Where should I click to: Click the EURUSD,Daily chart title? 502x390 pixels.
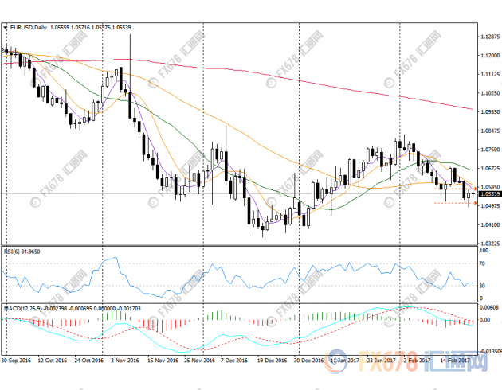click(28, 27)
